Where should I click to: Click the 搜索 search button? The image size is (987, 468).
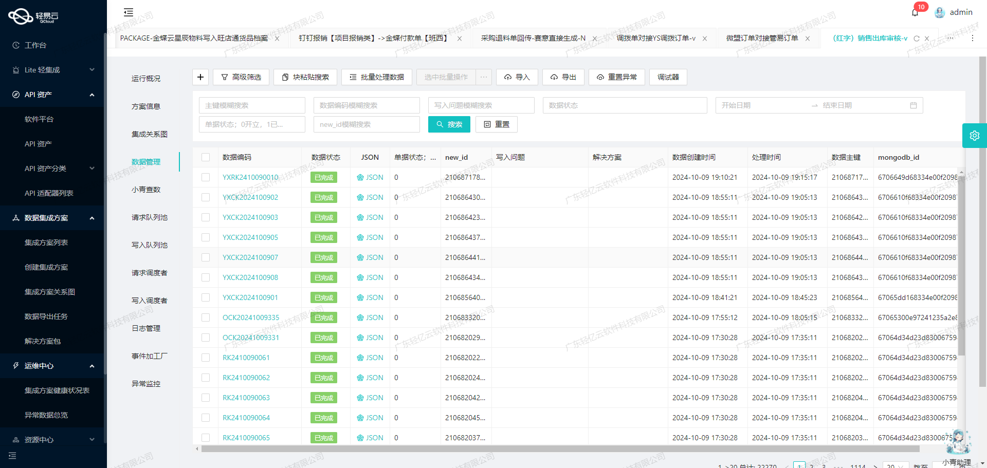449,124
